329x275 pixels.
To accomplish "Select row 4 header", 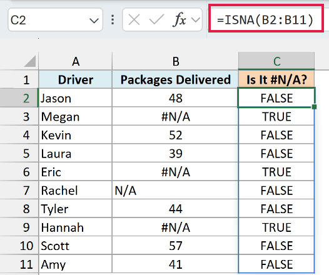I will pos(19,135).
